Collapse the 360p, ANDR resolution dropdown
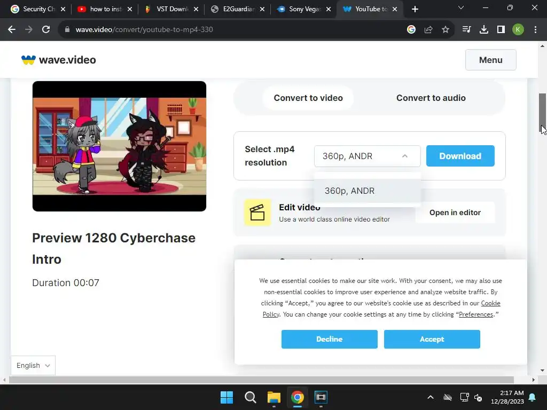This screenshot has height=410, width=547. (x=368, y=156)
